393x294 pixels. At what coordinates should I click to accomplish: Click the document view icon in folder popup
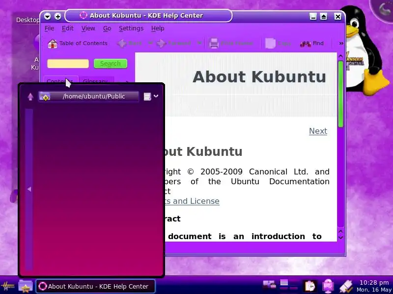coord(147,96)
